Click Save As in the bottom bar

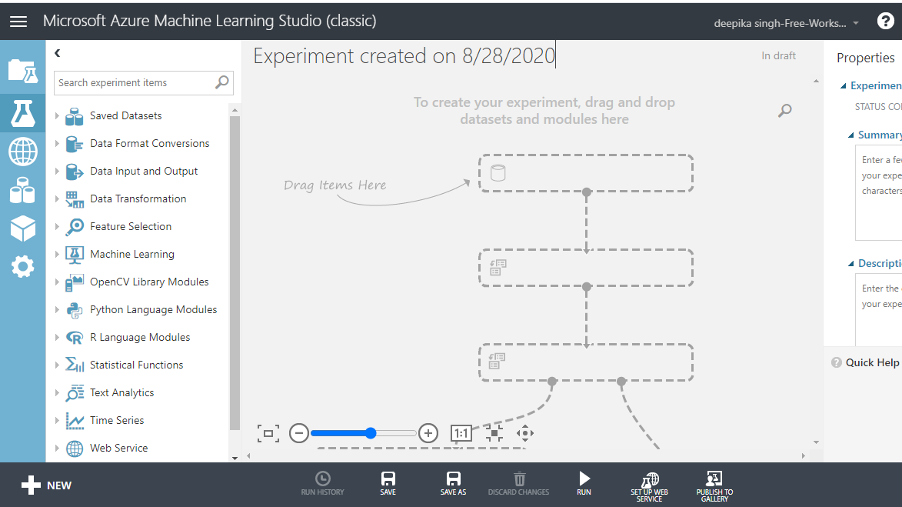coord(453,483)
